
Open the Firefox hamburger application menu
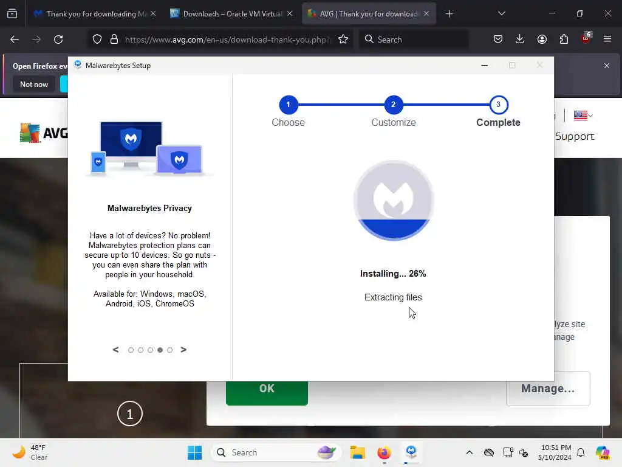pyautogui.click(x=607, y=40)
